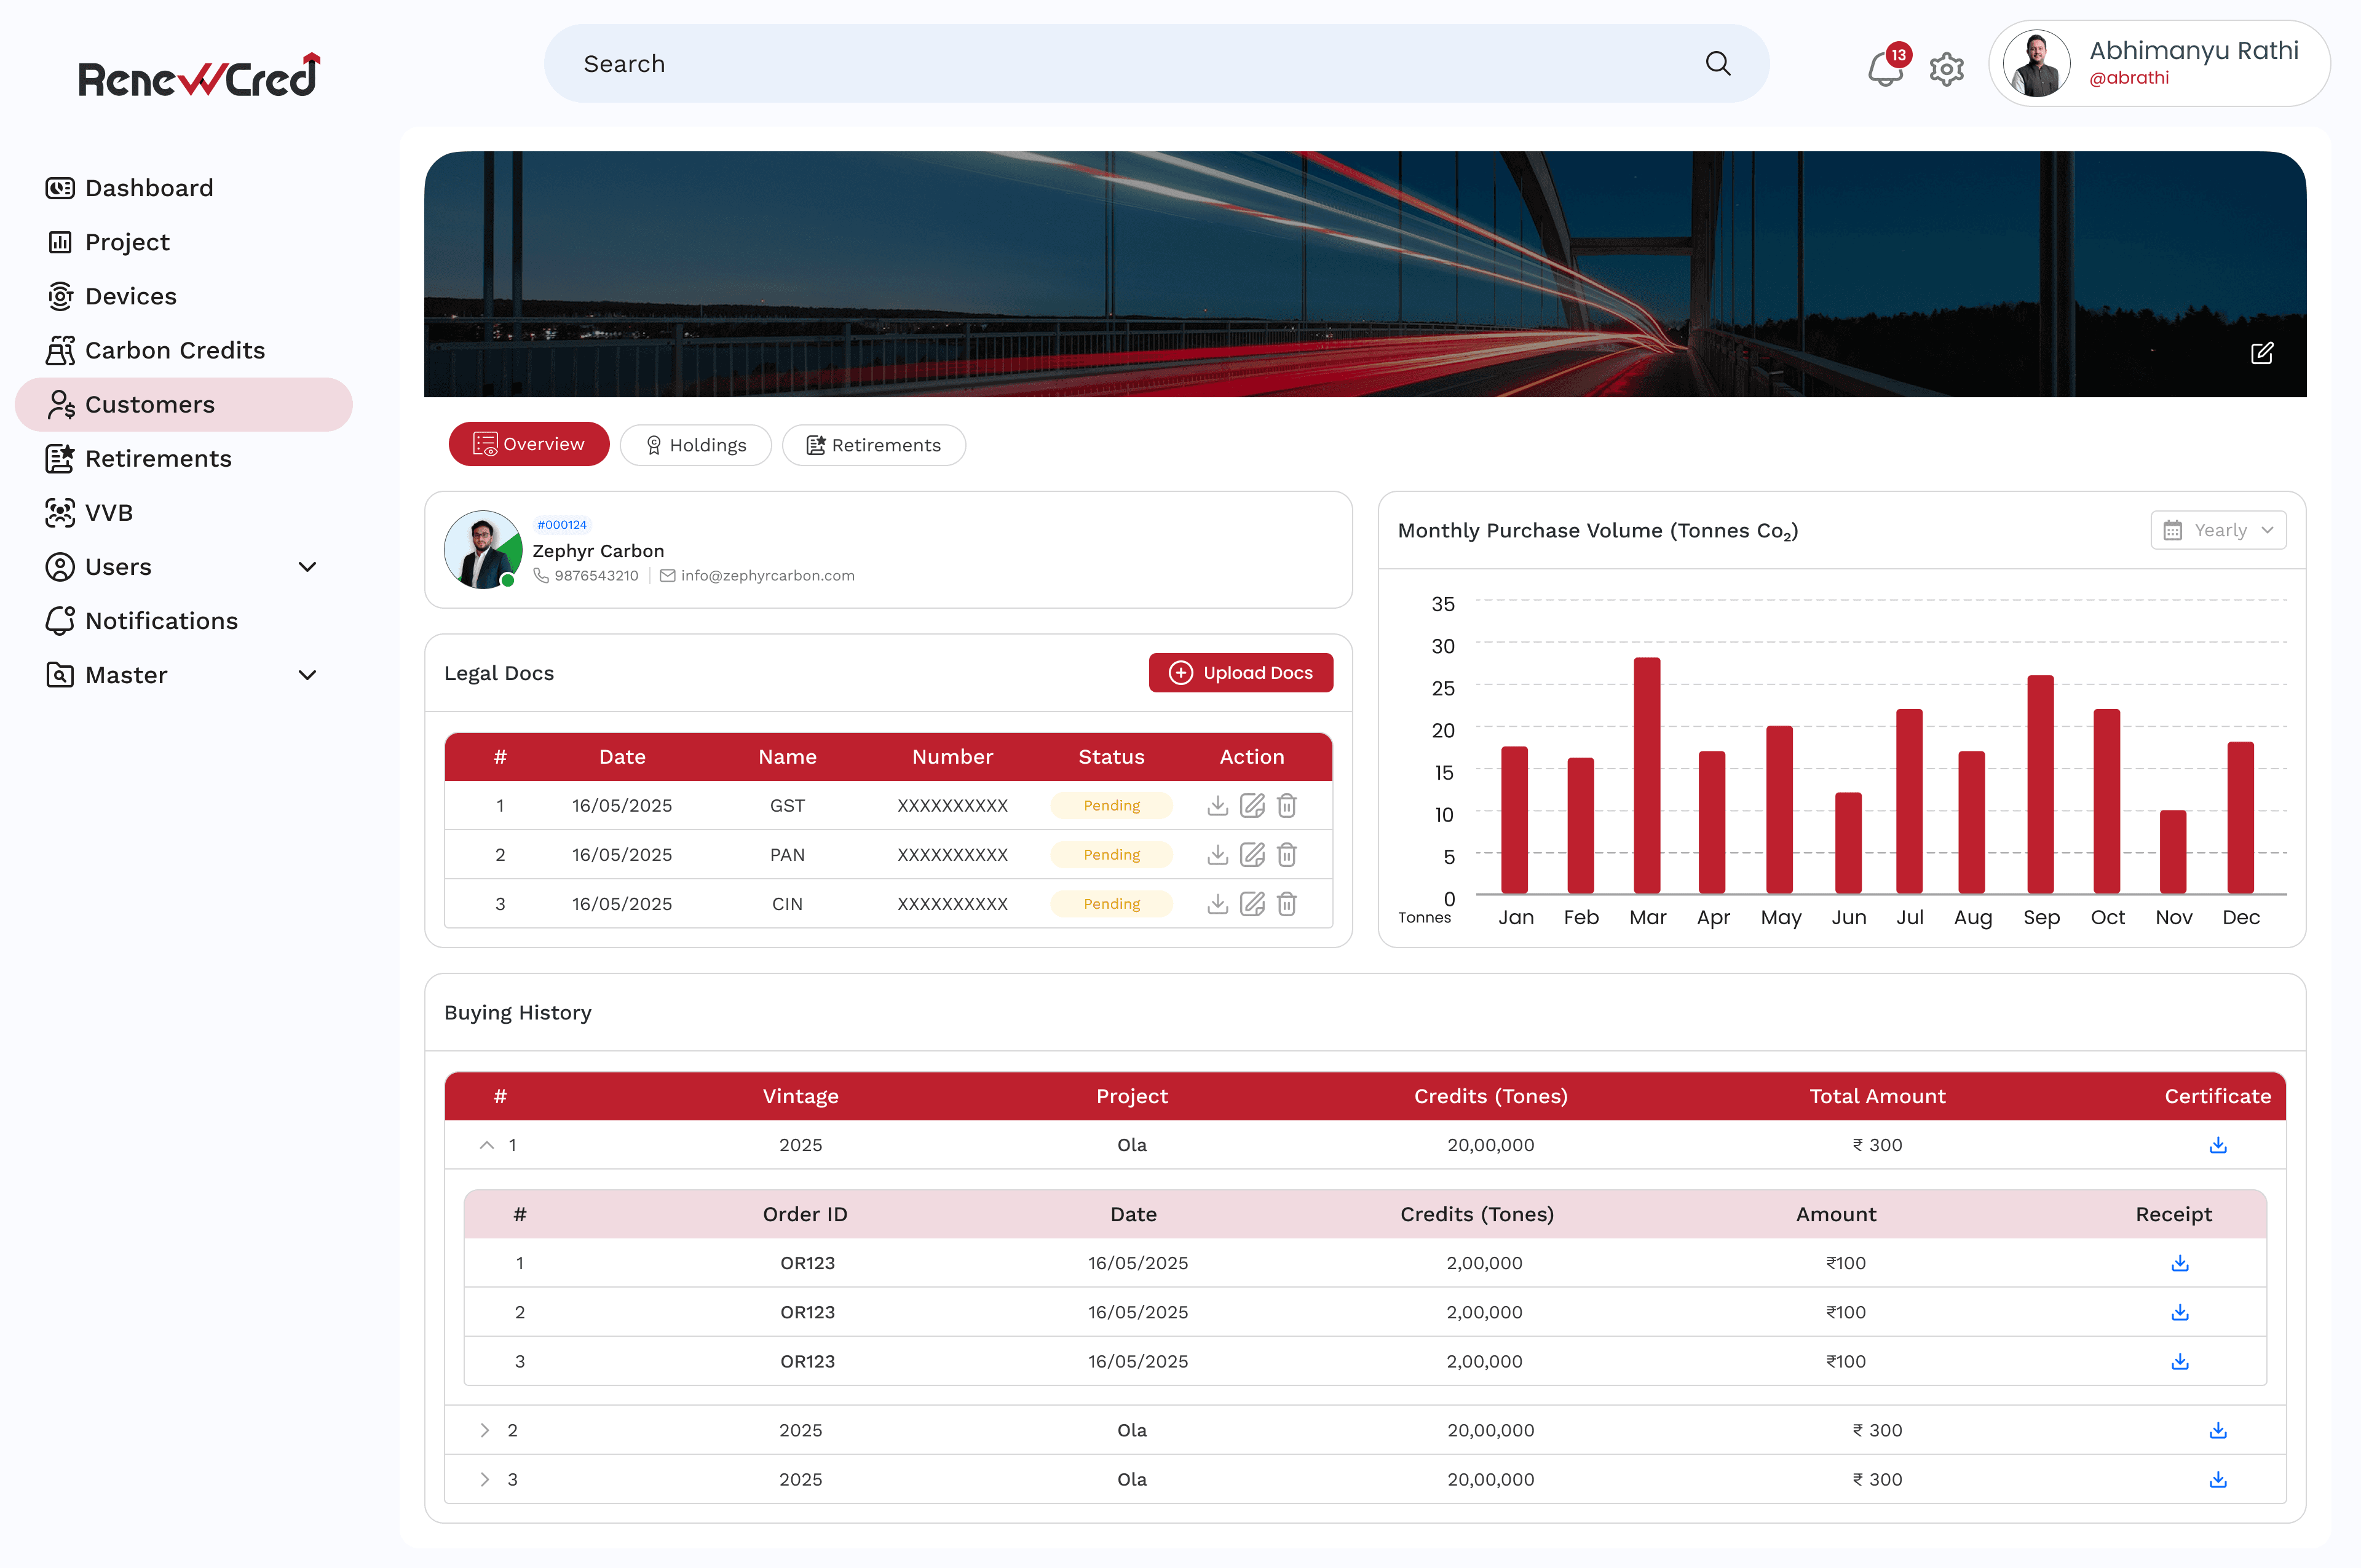Download receipt for first OR123 order
Screen dimensions: 2361x1568
click(x=2179, y=1263)
